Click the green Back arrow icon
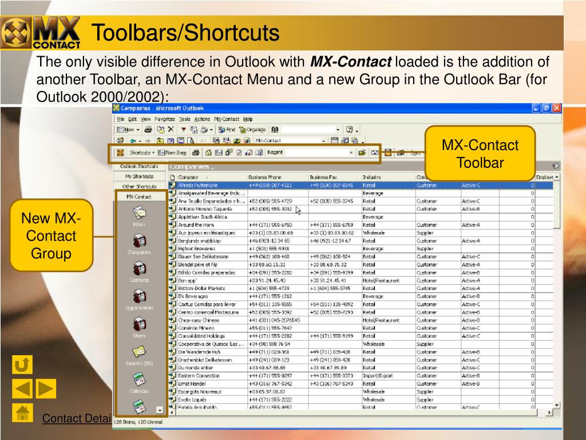Viewport: 586px width, 440px height. pos(133,141)
